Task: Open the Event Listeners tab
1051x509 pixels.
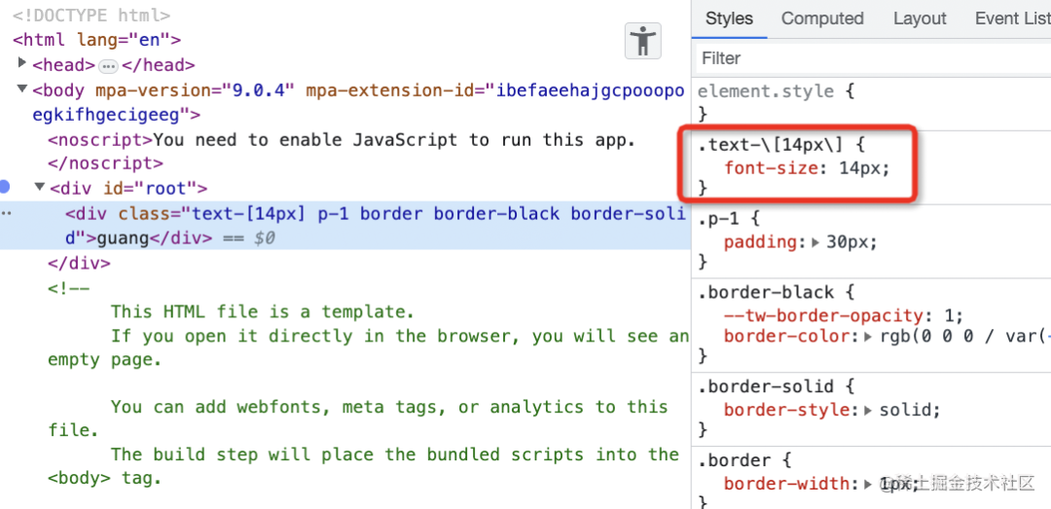Action: pos(1012,18)
